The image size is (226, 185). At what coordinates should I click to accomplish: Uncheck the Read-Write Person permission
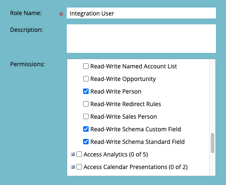point(86,91)
